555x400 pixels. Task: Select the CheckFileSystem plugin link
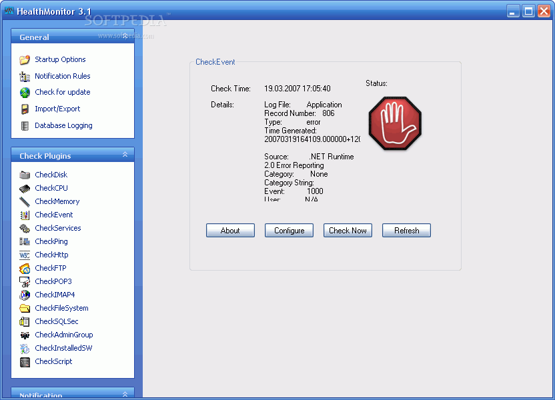[x=61, y=308]
